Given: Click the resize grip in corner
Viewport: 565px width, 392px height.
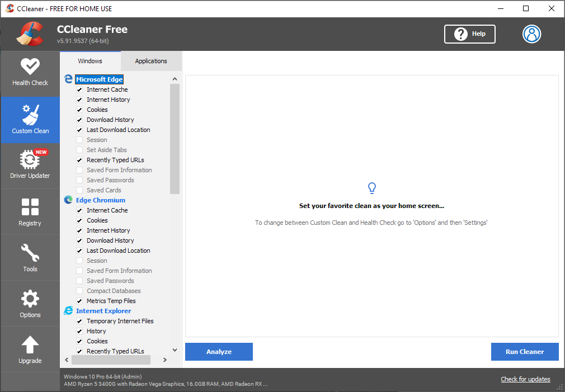Looking at the screenshot, I should pyautogui.click(x=560, y=388).
